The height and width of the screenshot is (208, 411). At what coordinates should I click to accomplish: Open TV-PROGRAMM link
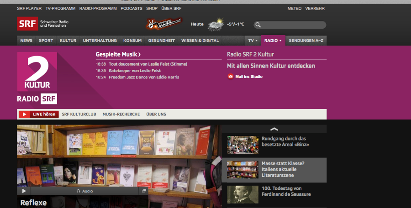[x=61, y=8]
